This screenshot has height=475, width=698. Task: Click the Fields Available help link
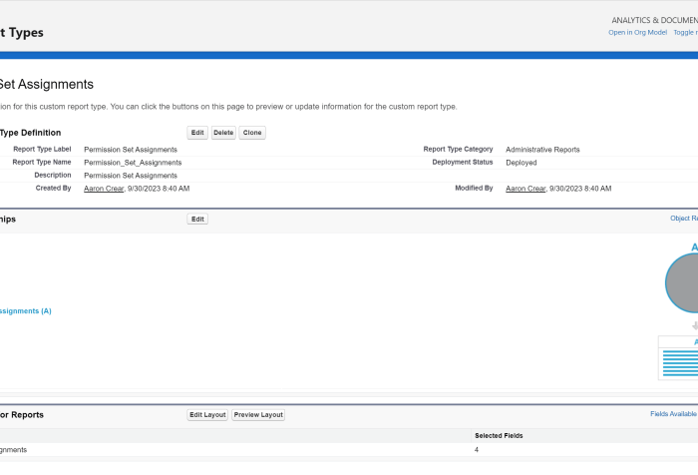(x=673, y=414)
